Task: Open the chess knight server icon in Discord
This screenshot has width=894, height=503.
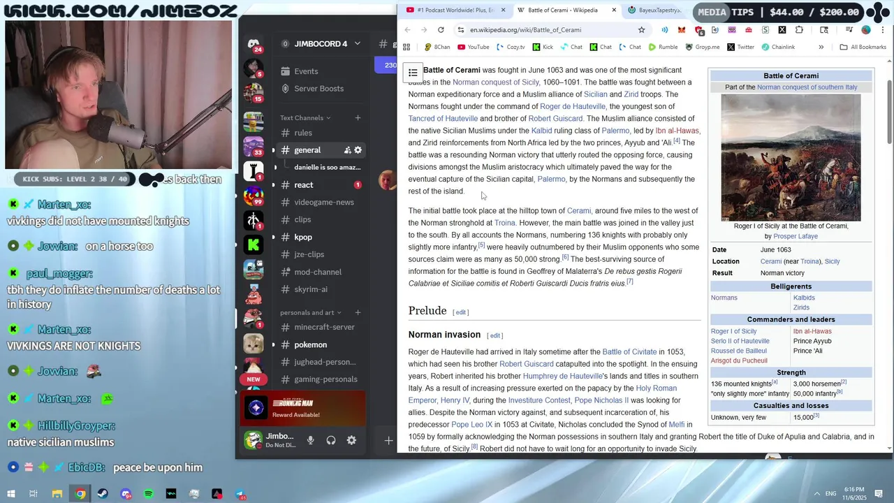Action: click(x=254, y=170)
